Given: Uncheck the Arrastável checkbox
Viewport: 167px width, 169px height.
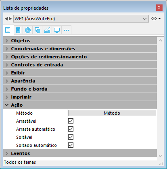Looking at the screenshot, I should point(71,121).
